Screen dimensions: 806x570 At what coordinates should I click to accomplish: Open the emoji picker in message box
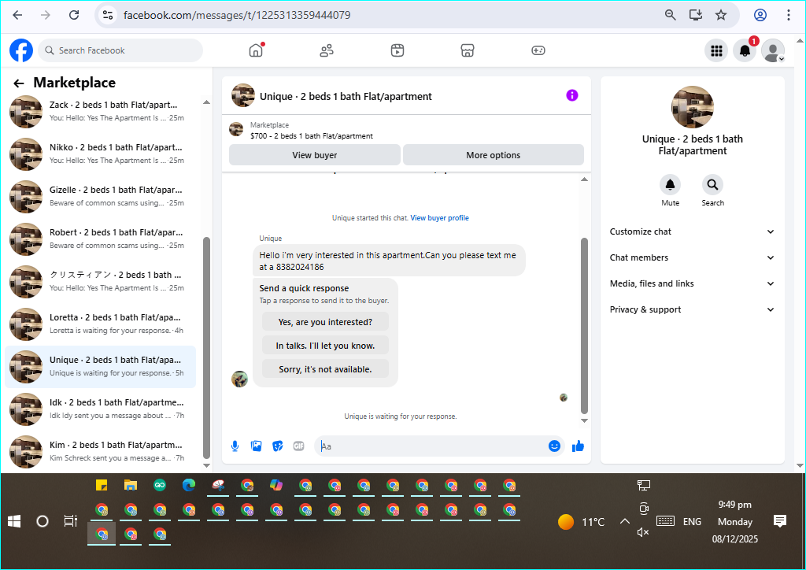[x=554, y=446]
